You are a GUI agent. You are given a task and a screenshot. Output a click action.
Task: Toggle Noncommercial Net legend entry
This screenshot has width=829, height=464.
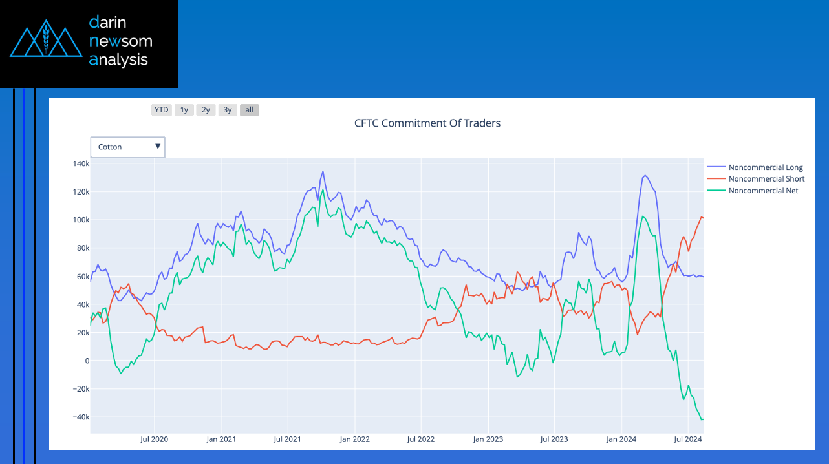(x=763, y=191)
